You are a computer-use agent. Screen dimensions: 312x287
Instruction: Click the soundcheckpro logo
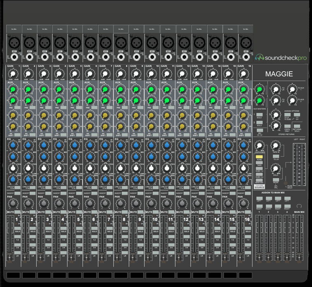click(x=281, y=58)
